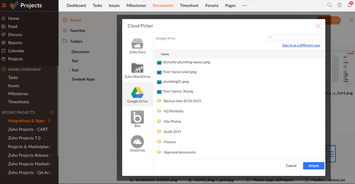The height and width of the screenshot is (184, 355).
Task: Open Zoho Projects 7.0 project
Action: [x=24, y=138]
